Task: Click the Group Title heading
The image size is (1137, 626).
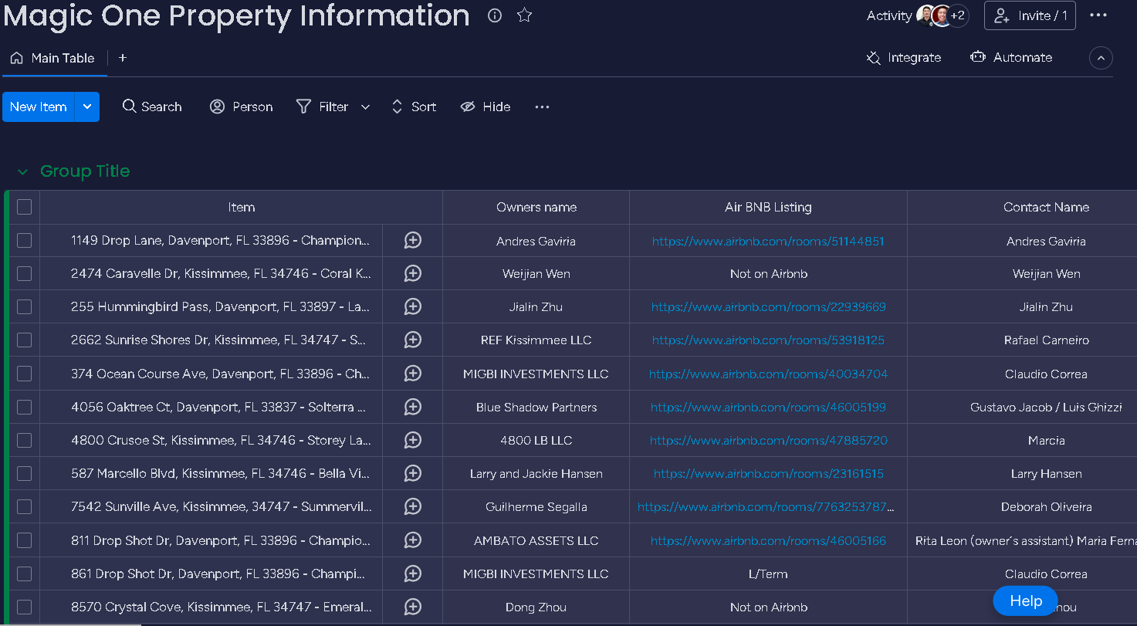Action: (x=85, y=171)
